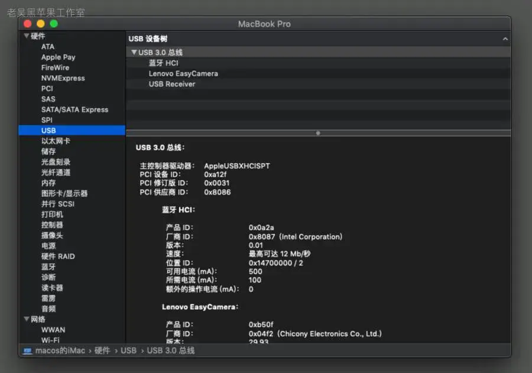Select 内存 in the sidebar
This screenshot has width=532, height=373.
(x=48, y=183)
